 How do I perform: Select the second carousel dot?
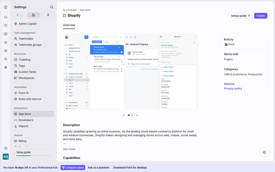(x=132, y=115)
